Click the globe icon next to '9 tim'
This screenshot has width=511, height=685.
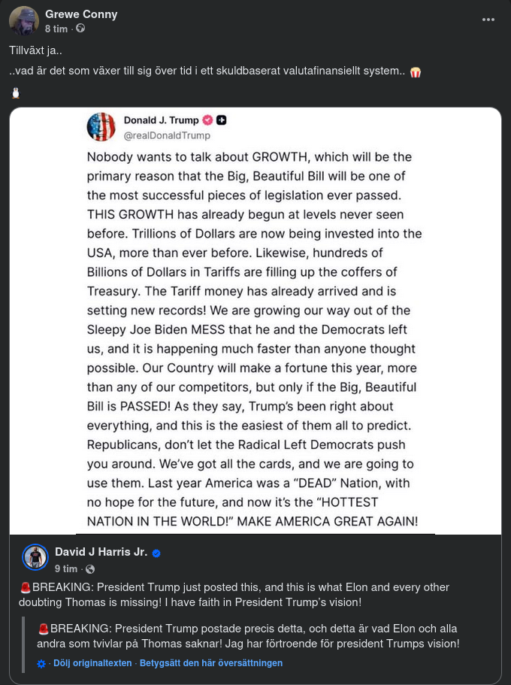pyautogui.click(x=90, y=569)
